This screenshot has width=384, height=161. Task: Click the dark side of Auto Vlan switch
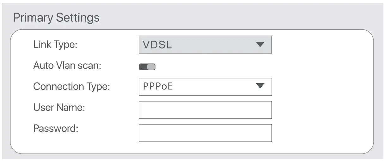(143, 67)
